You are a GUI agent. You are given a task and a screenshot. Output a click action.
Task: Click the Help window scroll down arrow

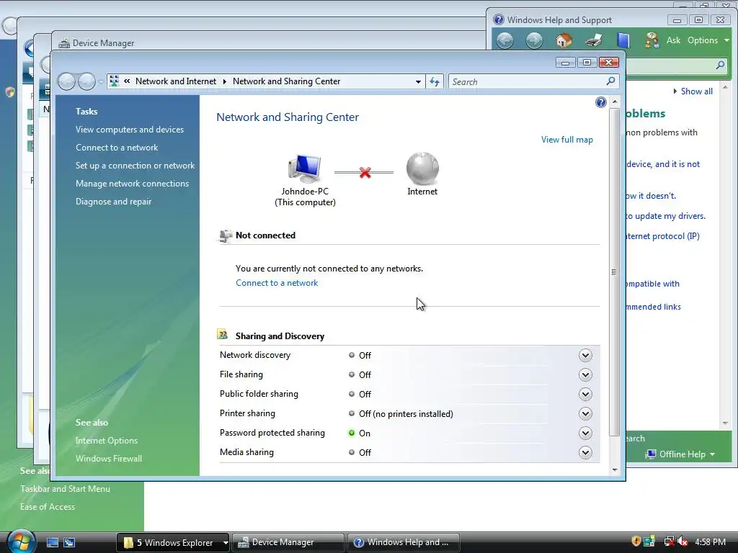tap(725, 423)
